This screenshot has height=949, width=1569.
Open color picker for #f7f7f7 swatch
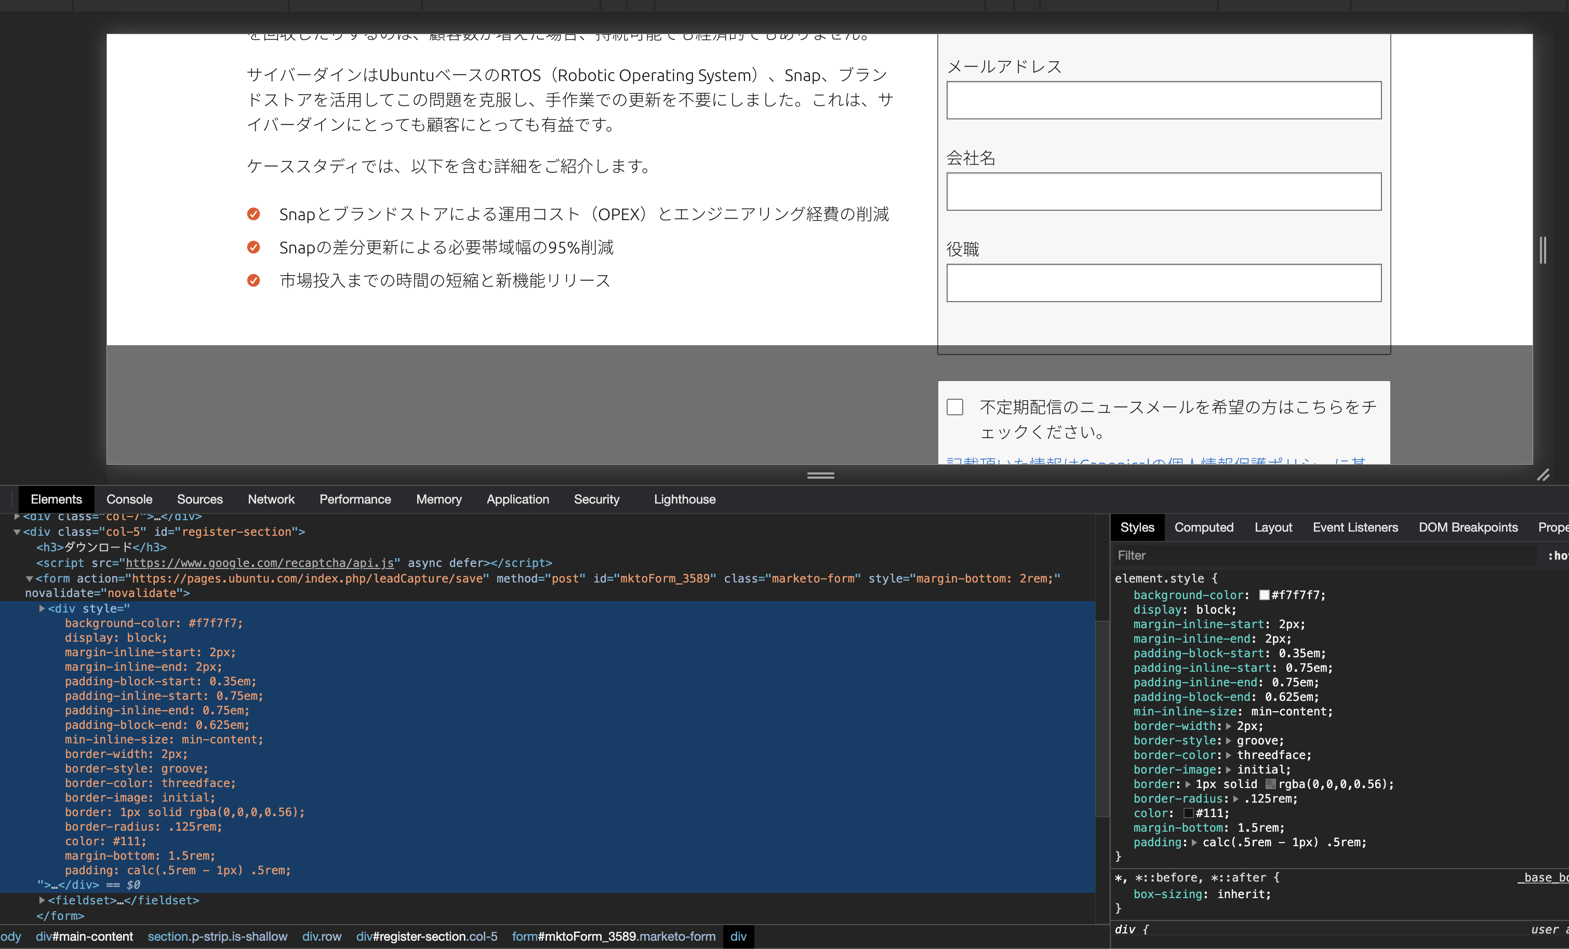(x=1264, y=595)
